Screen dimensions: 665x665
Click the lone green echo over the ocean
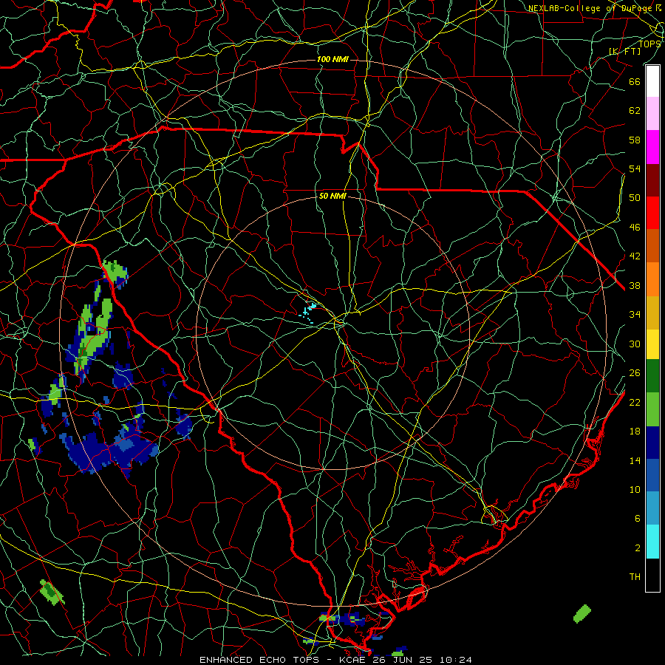click(582, 614)
